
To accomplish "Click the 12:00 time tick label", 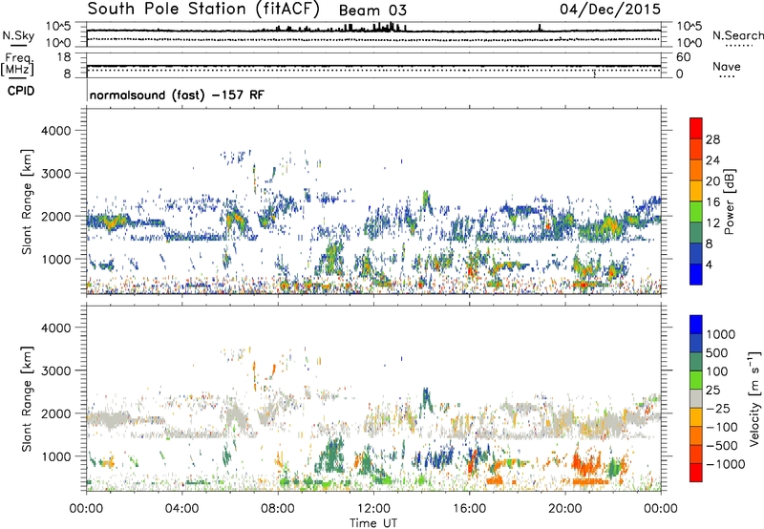I will click(x=373, y=509).
